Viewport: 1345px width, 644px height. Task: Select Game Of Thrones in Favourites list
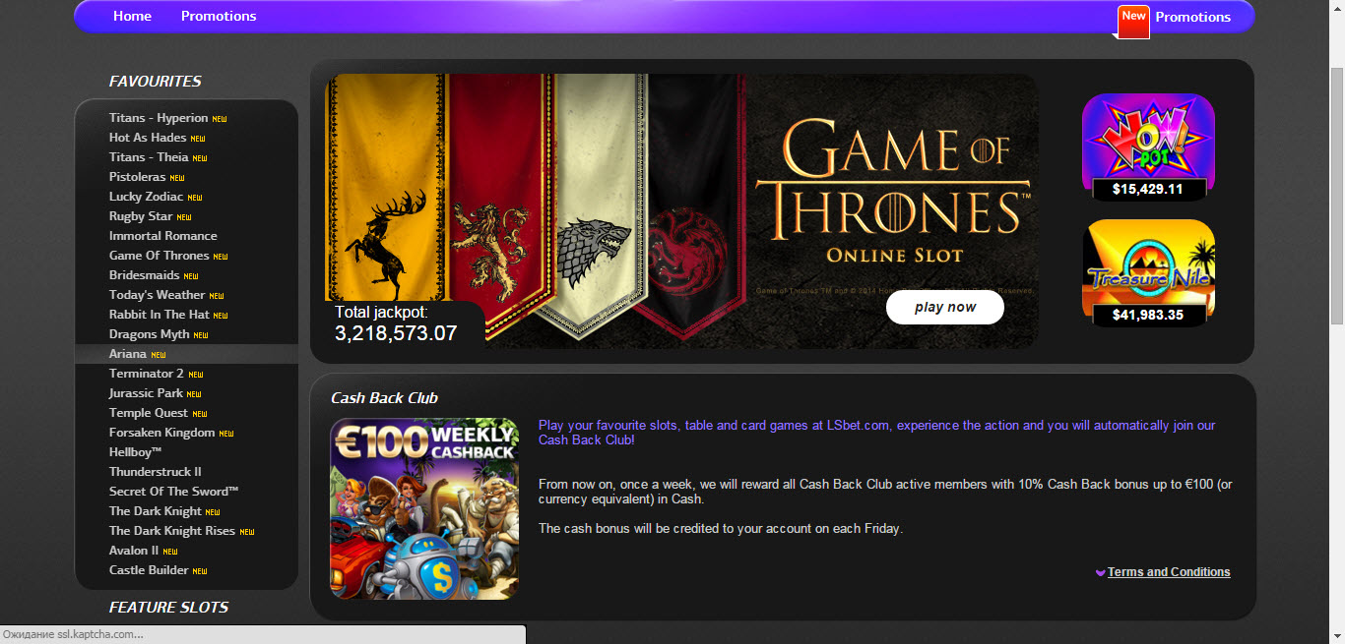coord(160,256)
